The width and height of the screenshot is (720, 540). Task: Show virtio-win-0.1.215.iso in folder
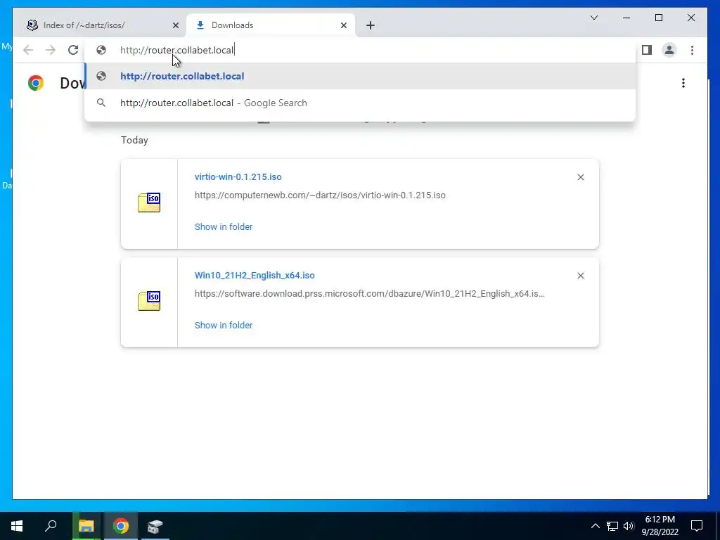coord(224,227)
